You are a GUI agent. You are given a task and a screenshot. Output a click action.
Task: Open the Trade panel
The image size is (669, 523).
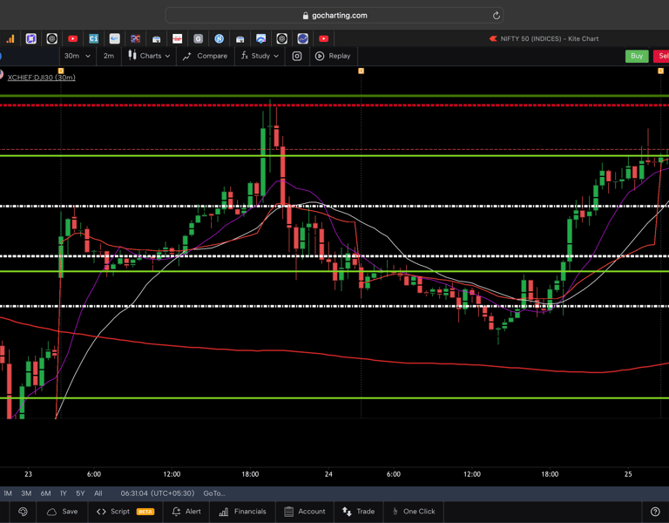click(x=358, y=512)
